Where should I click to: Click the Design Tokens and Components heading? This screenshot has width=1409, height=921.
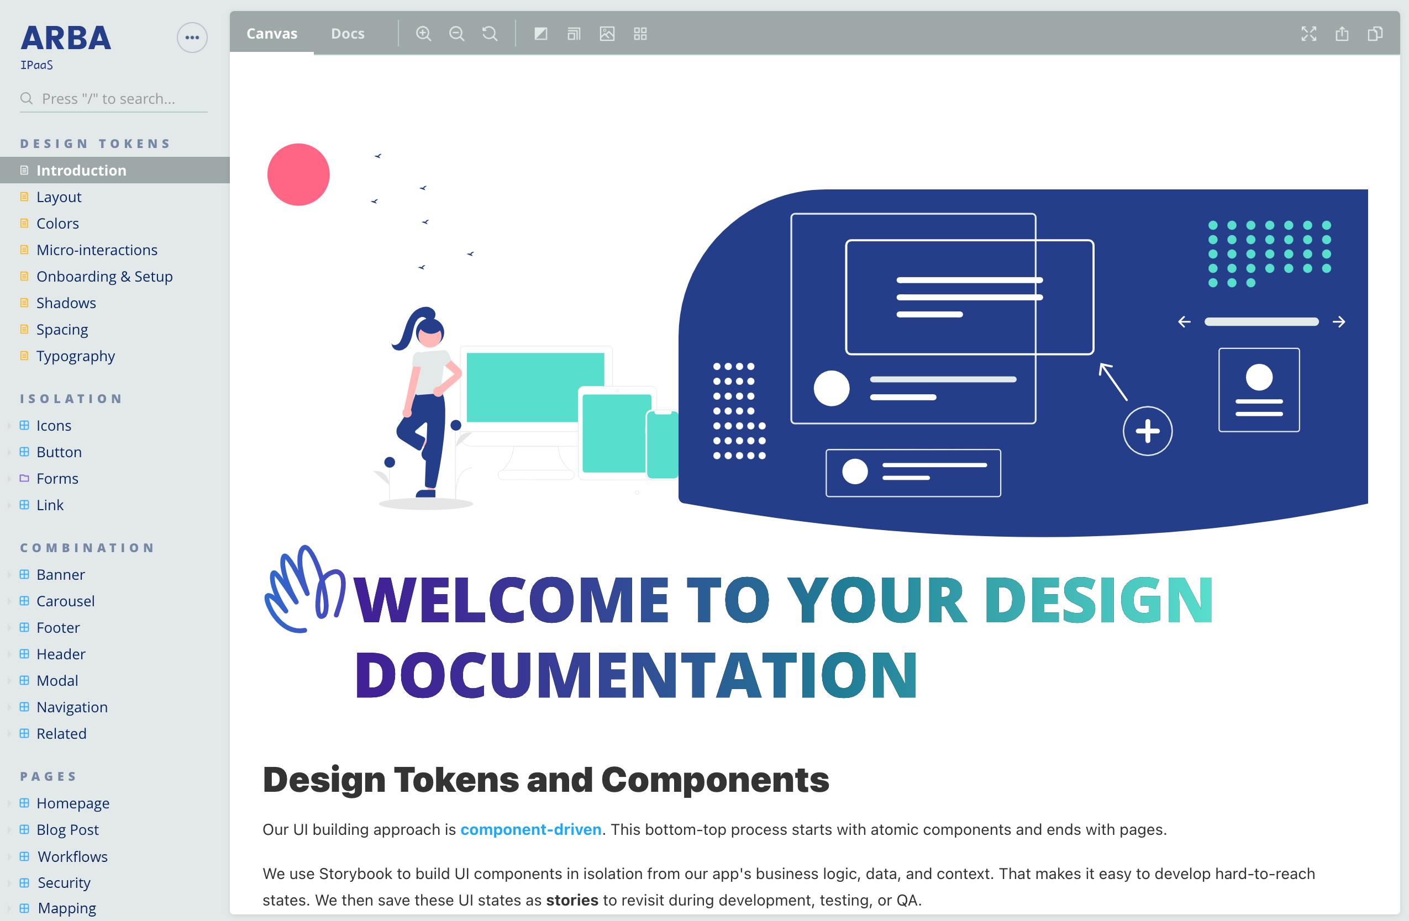(x=546, y=779)
